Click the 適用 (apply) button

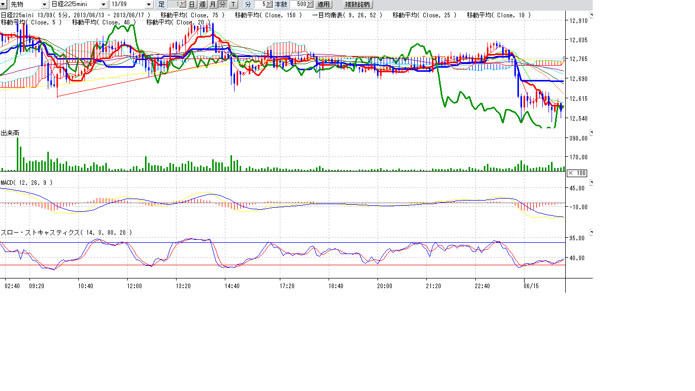coord(324,5)
